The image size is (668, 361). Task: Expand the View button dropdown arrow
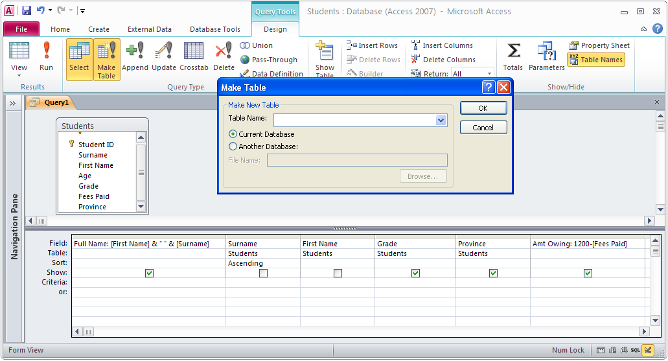[19, 76]
